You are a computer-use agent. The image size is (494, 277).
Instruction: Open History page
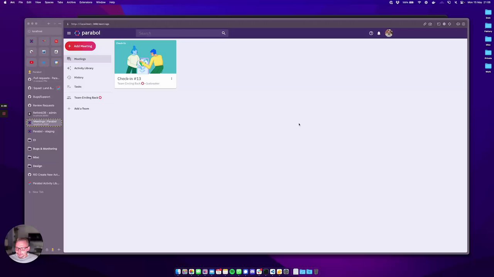click(x=88, y=77)
